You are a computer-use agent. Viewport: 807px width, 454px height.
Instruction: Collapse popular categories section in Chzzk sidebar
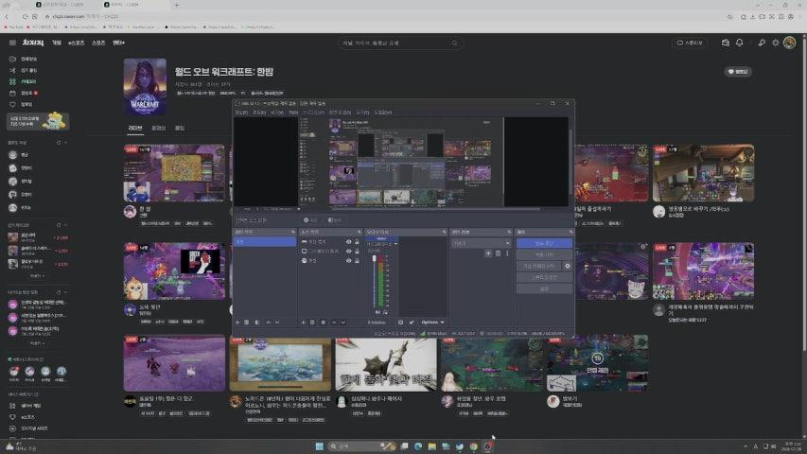pyautogui.click(x=65, y=225)
